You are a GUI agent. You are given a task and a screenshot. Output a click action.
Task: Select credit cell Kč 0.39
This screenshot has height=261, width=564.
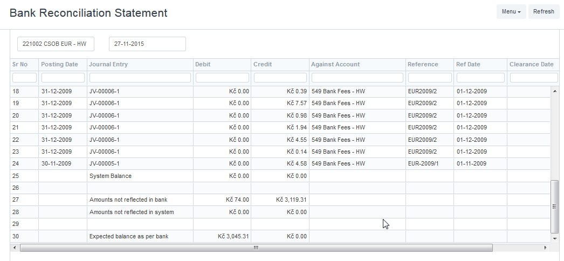point(280,91)
